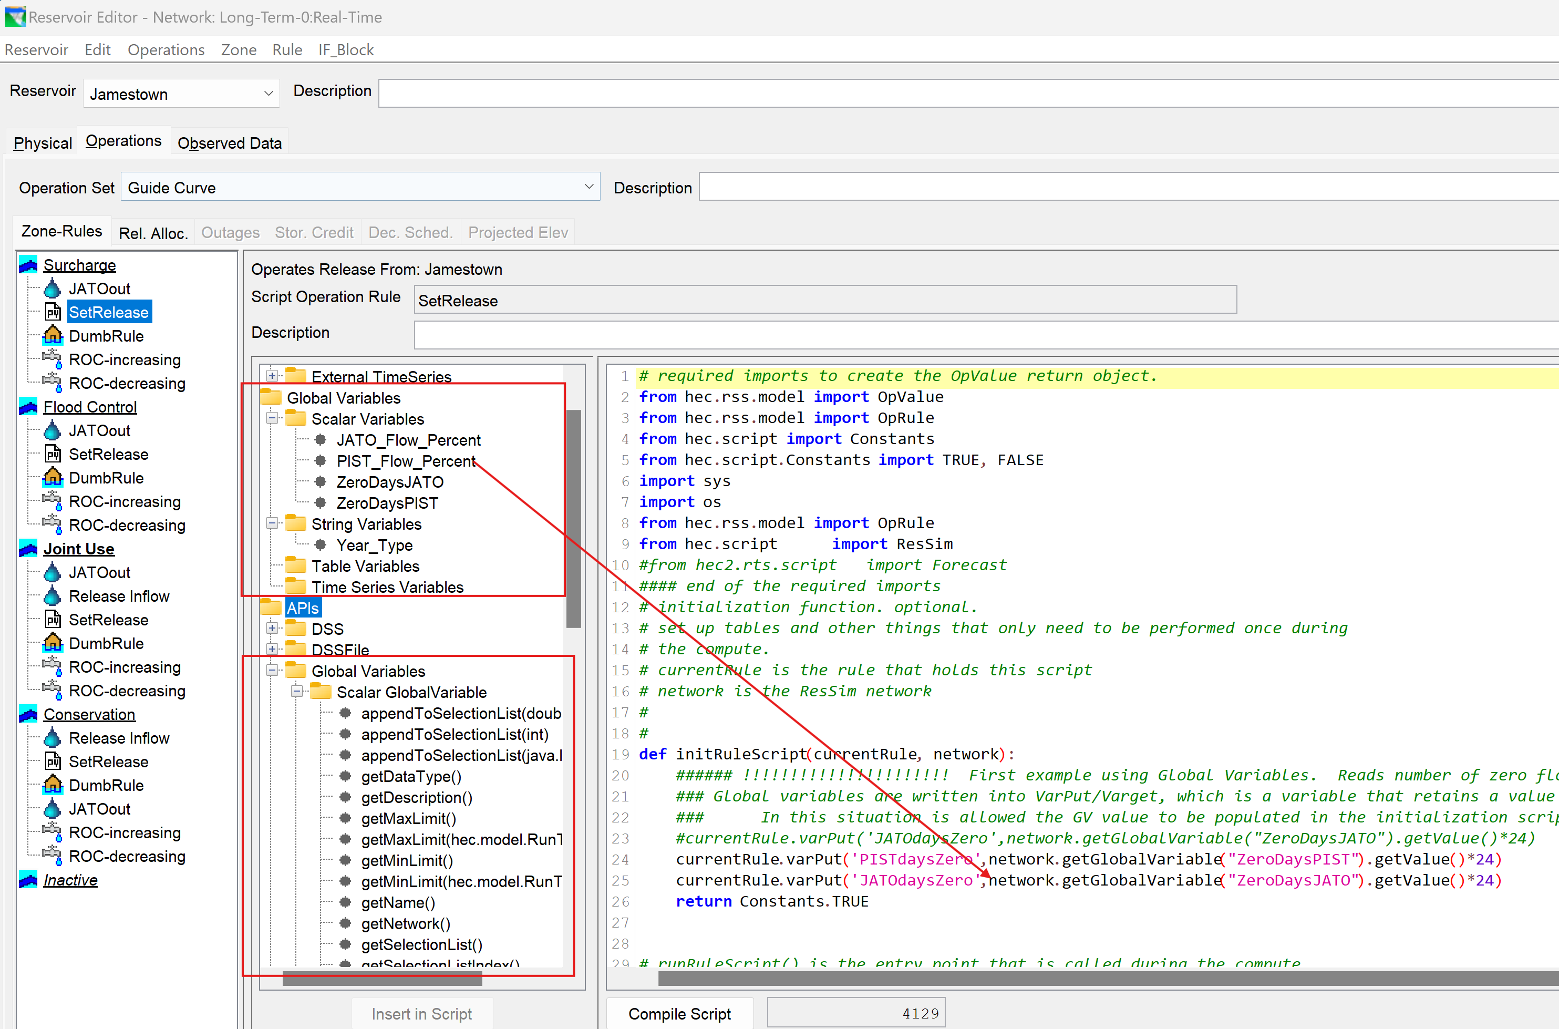Click the SetRelease script icon under Joint Use
Image resolution: width=1559 pixels, height=1029 pixels.
pos(53,620)
